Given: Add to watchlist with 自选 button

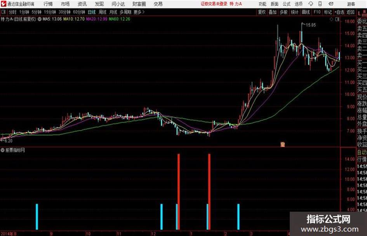Looking at the screenshot, I should pos(339,12).
